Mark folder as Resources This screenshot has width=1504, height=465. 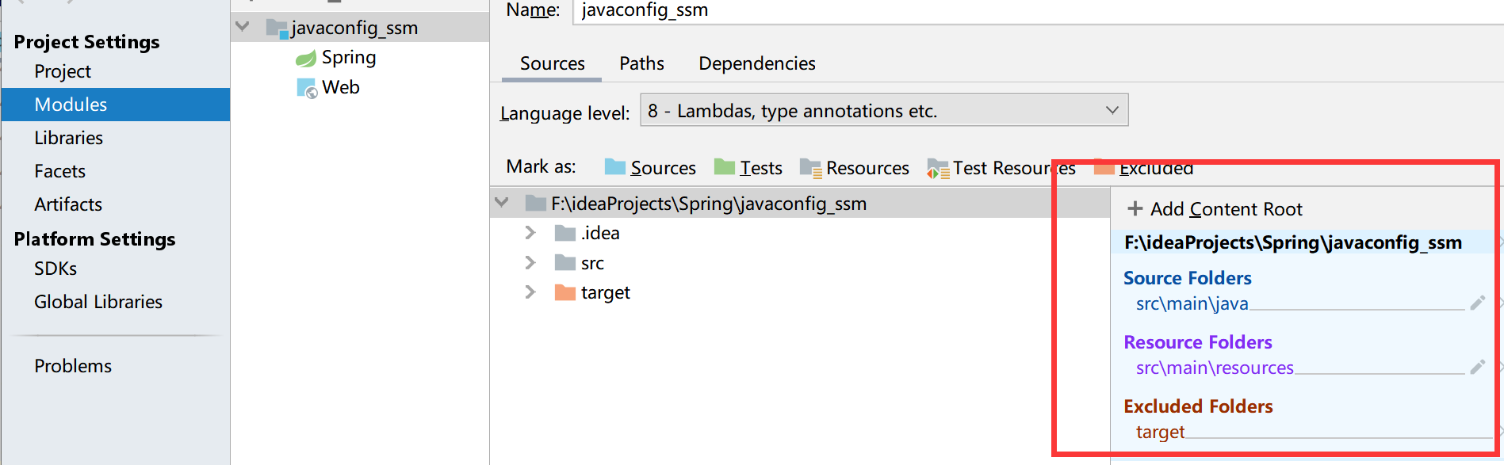(855, 168)
